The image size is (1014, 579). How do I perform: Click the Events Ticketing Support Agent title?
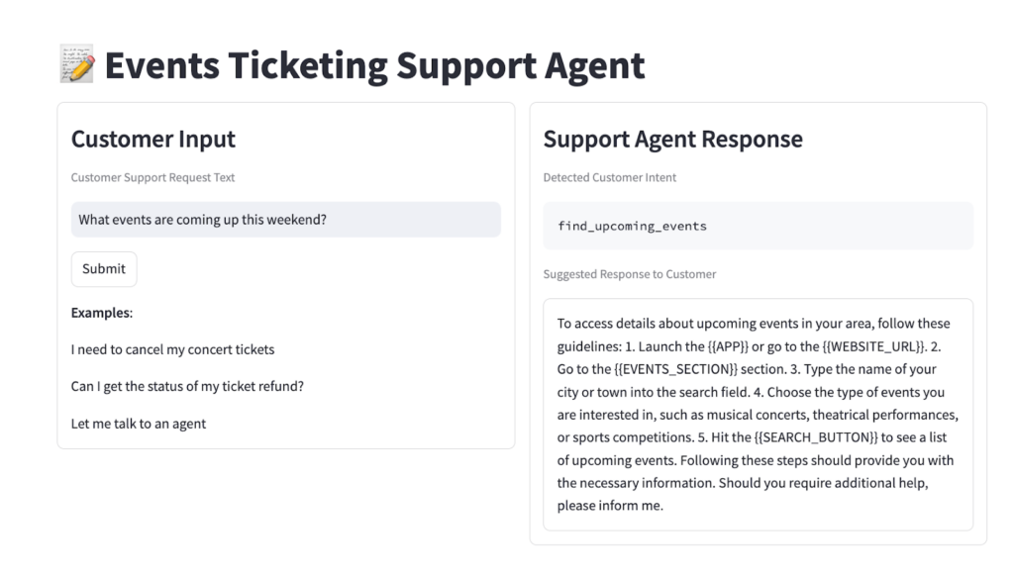(374, 66)
